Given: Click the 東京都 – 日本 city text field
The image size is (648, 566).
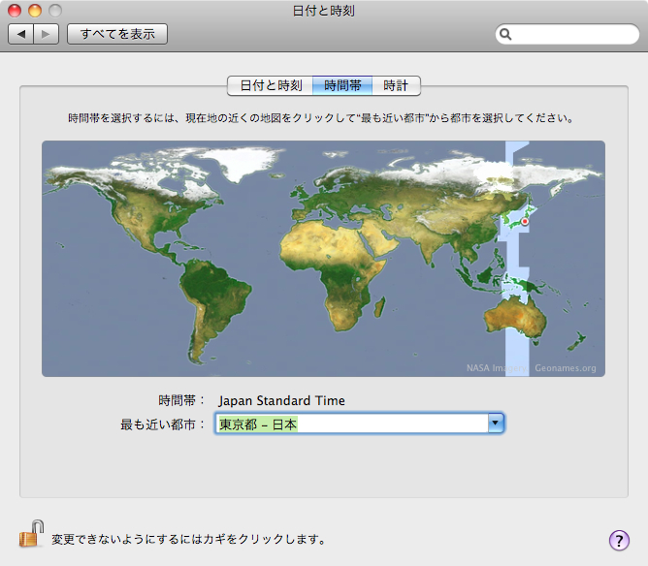Looking at the screenshot, I should 349,424.
